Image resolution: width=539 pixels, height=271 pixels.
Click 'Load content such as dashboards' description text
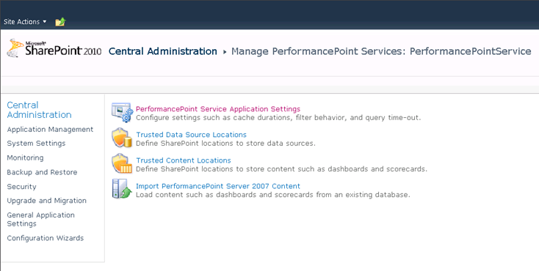click(273, 195)
